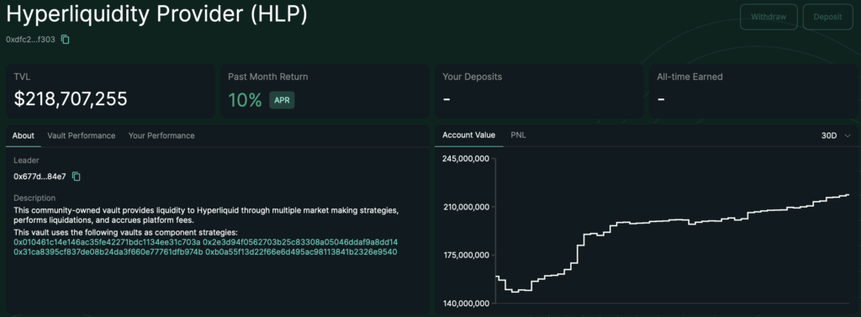
Task: Open component vault link 0x2e3d94f056...
Action: (x=302, y=242)
